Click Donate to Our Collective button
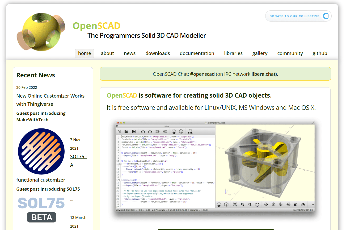The image size is (346, 230). (298, 16)
